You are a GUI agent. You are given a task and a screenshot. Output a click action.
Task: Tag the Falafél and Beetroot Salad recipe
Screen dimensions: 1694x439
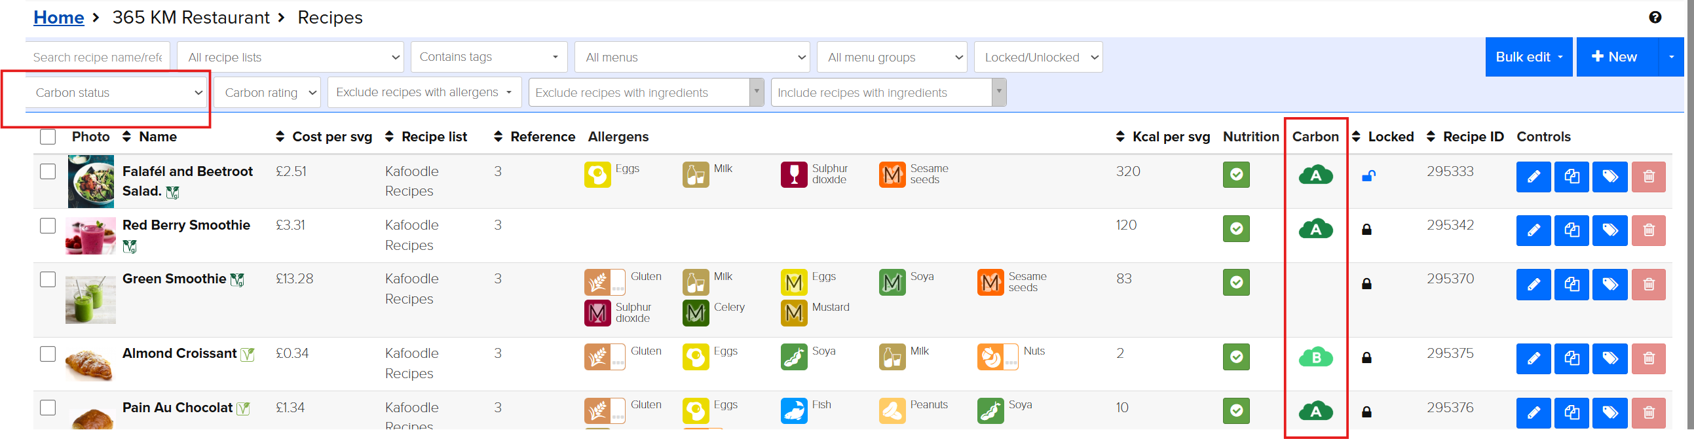(x=1610, y=177)
